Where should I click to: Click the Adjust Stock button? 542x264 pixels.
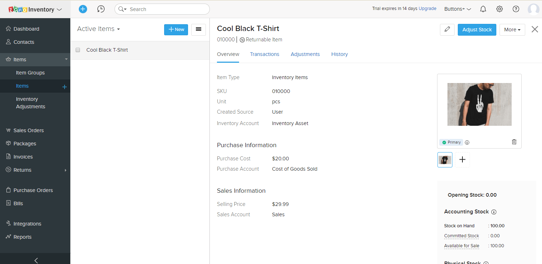477,30
